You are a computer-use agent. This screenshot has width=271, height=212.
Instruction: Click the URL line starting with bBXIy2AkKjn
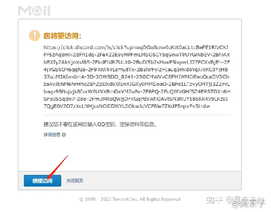137,62
